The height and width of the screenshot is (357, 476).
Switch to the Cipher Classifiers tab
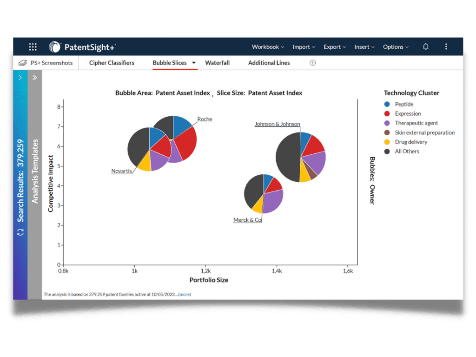tap(112, 63)
